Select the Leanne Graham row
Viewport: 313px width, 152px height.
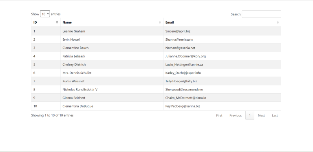[156, 31]
